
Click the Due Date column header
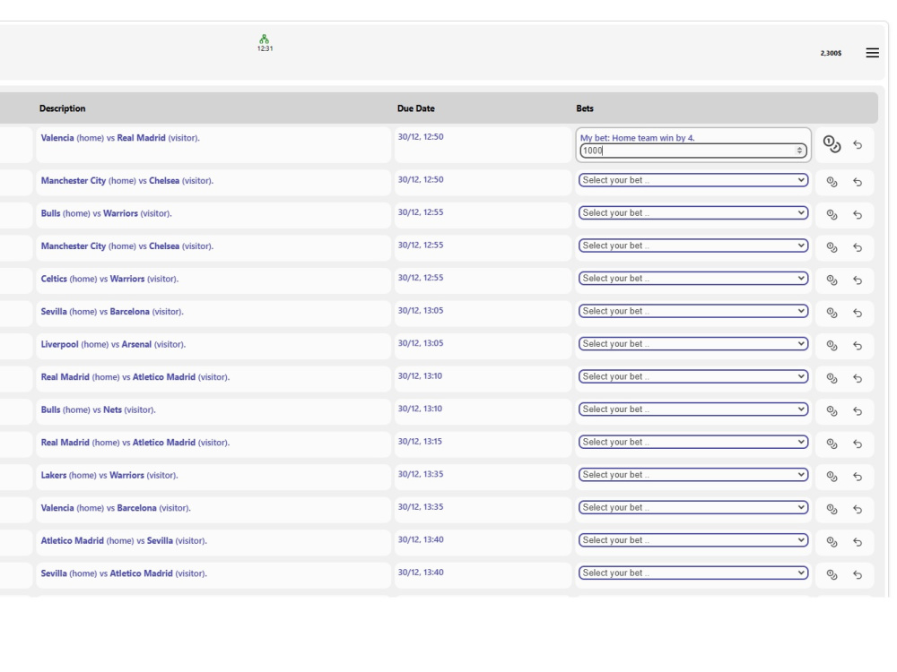click(x=416, y=108)
